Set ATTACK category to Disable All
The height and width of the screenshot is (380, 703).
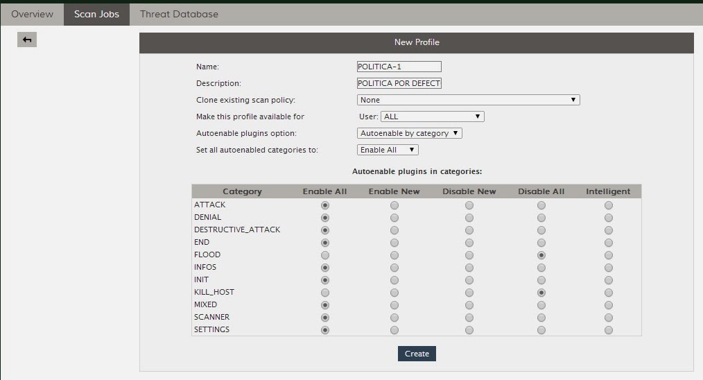point(541,205)
